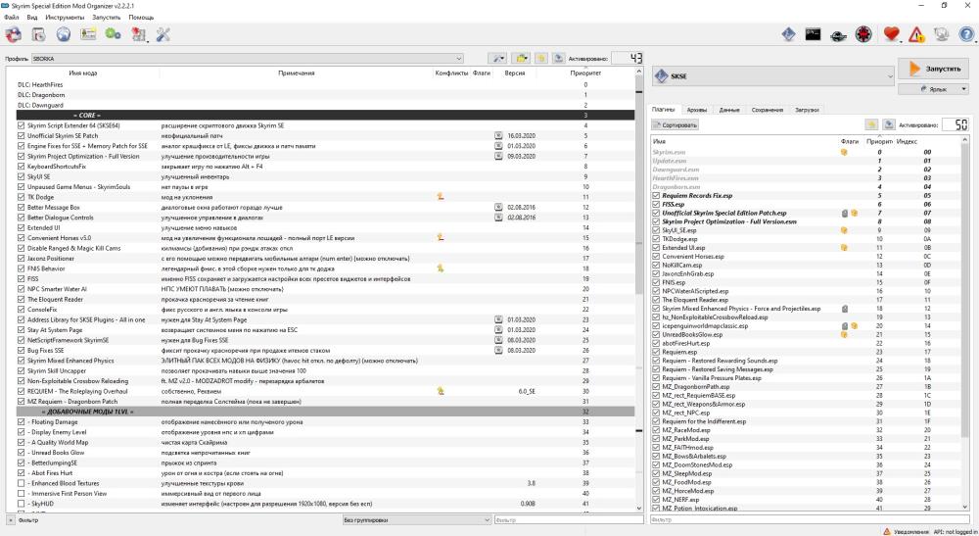Open the shortcut (Ярлык) dropdown button
This screenshot has height=536, width=979.
[x=933, y=89]
